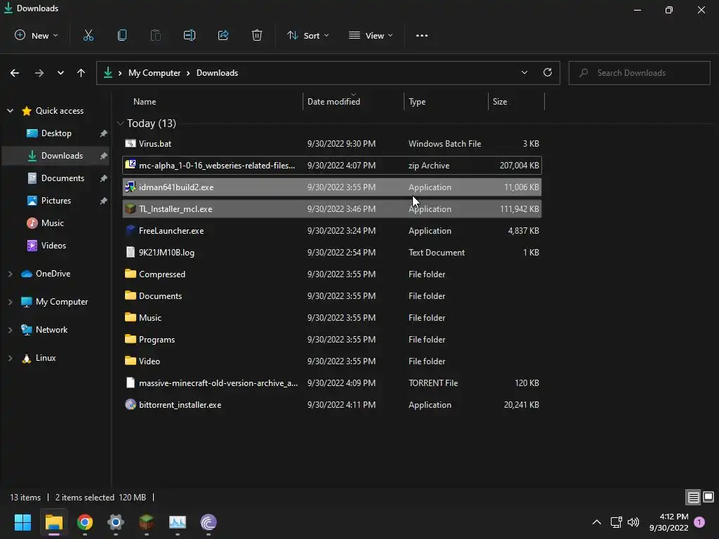Click the Virus.bat file icon

130,143
